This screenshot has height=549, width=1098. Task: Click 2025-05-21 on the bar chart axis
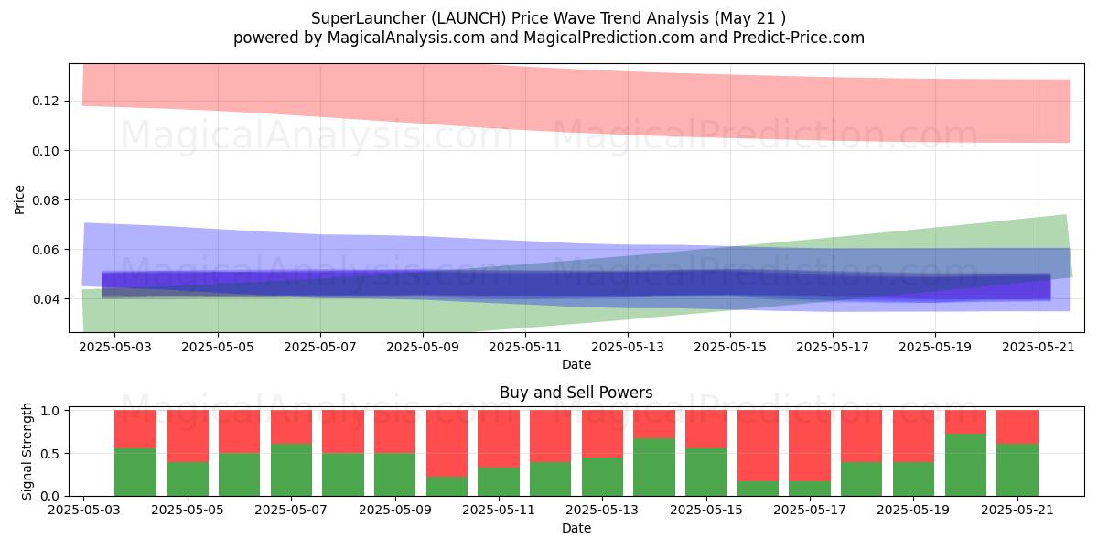1017,511
